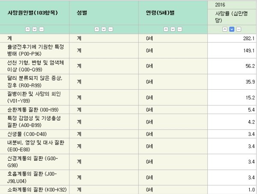Clear 성별 column sort using minus icon
The width and height of the screenshot is (257, 194).
111,29
